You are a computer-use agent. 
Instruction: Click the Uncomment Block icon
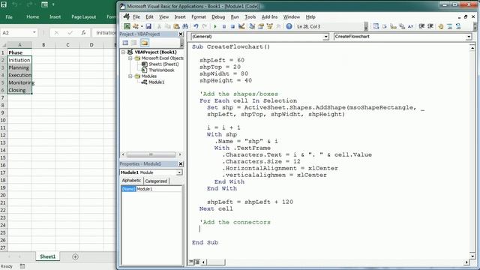click(458, 27)
